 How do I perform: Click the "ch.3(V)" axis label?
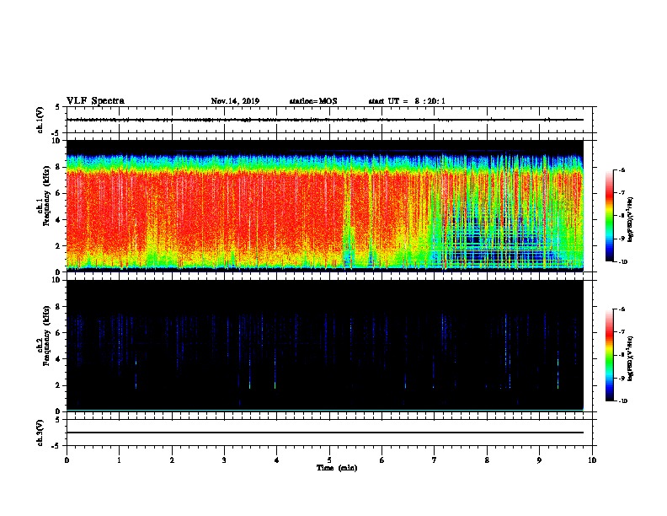tap(40, 433)
